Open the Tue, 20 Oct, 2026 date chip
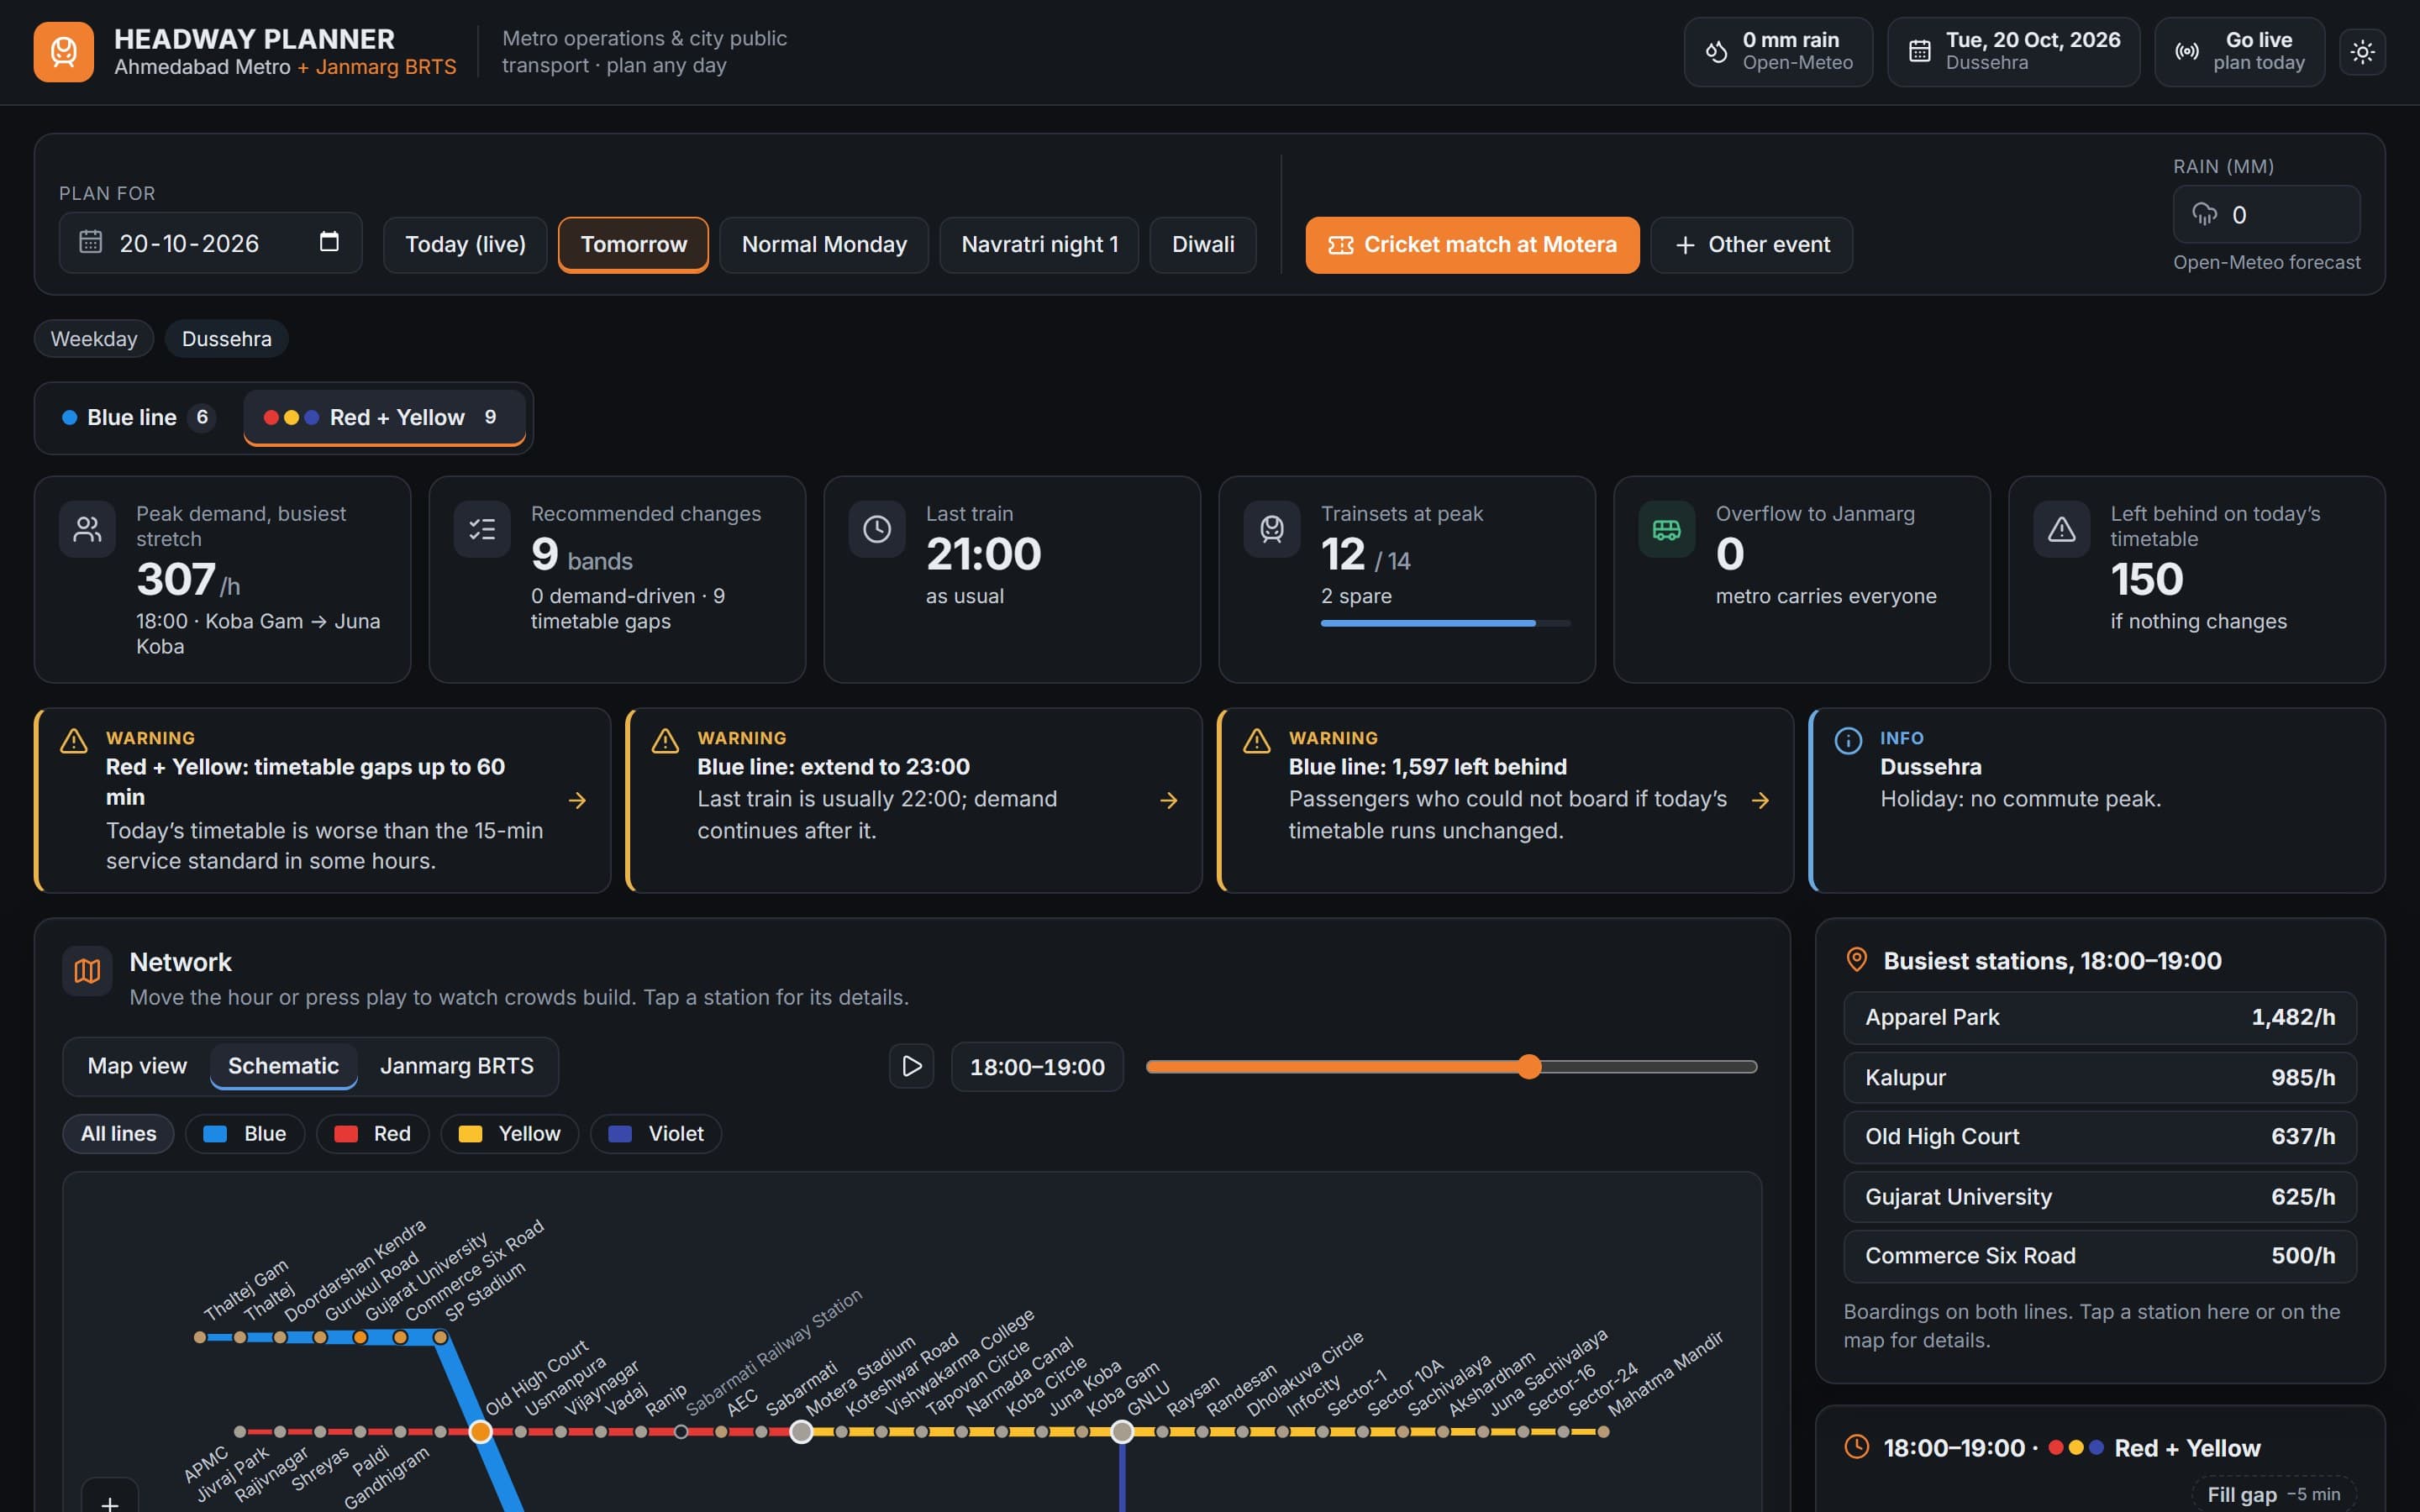The width and height of the screenshot is (2420, 1512). pos(2013,52)
